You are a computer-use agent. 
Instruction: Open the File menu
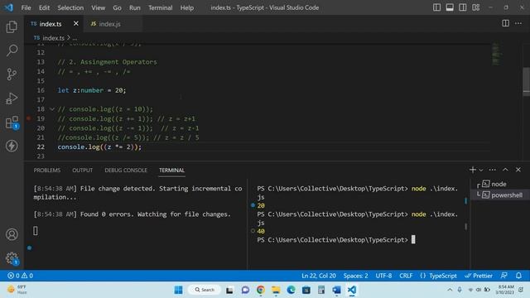[x=26, y=7]
